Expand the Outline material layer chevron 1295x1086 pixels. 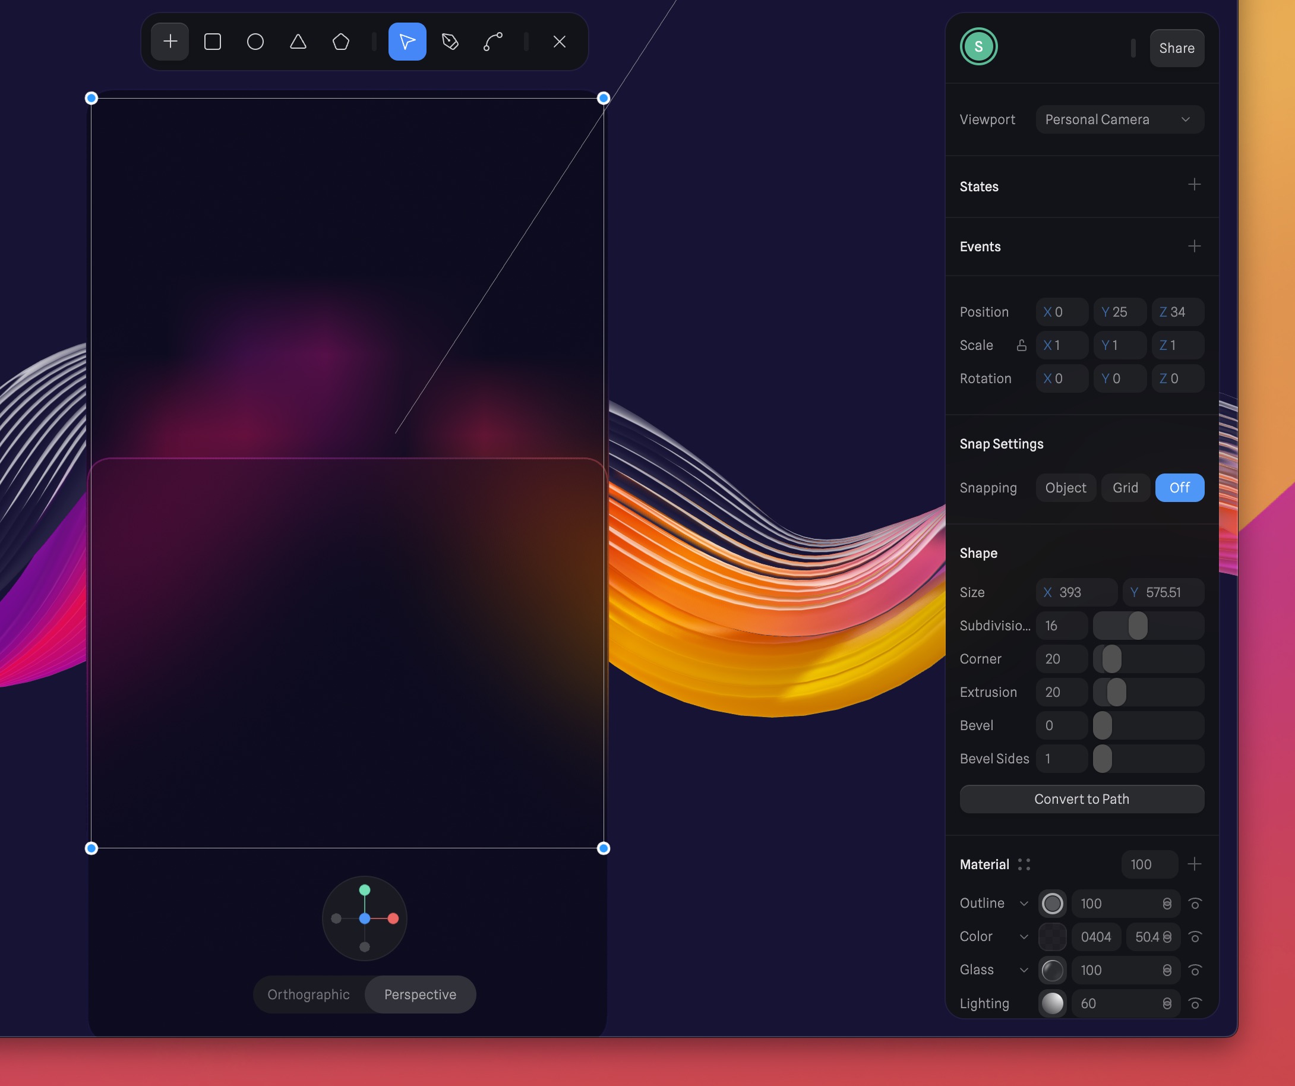1024,904
